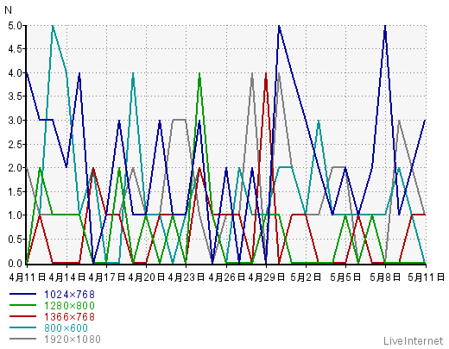The width and height of the screenshot is (449, 349).
Task: Click the 800×600 legend label
Action: click(66, 328)
